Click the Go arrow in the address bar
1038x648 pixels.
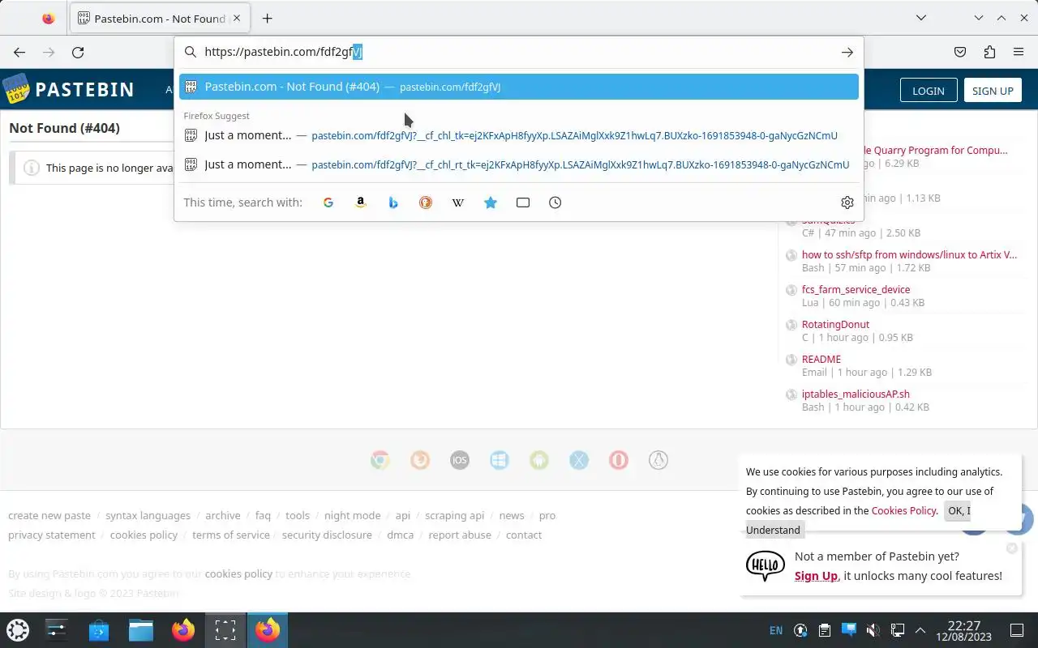pos(847,52)
